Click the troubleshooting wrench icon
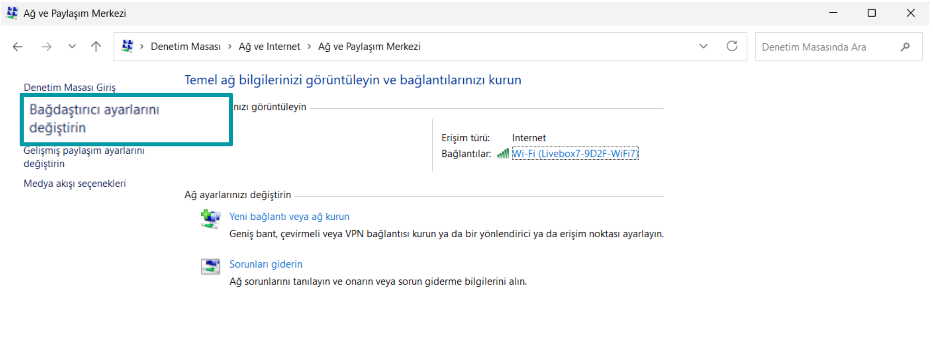 (210, 265)
